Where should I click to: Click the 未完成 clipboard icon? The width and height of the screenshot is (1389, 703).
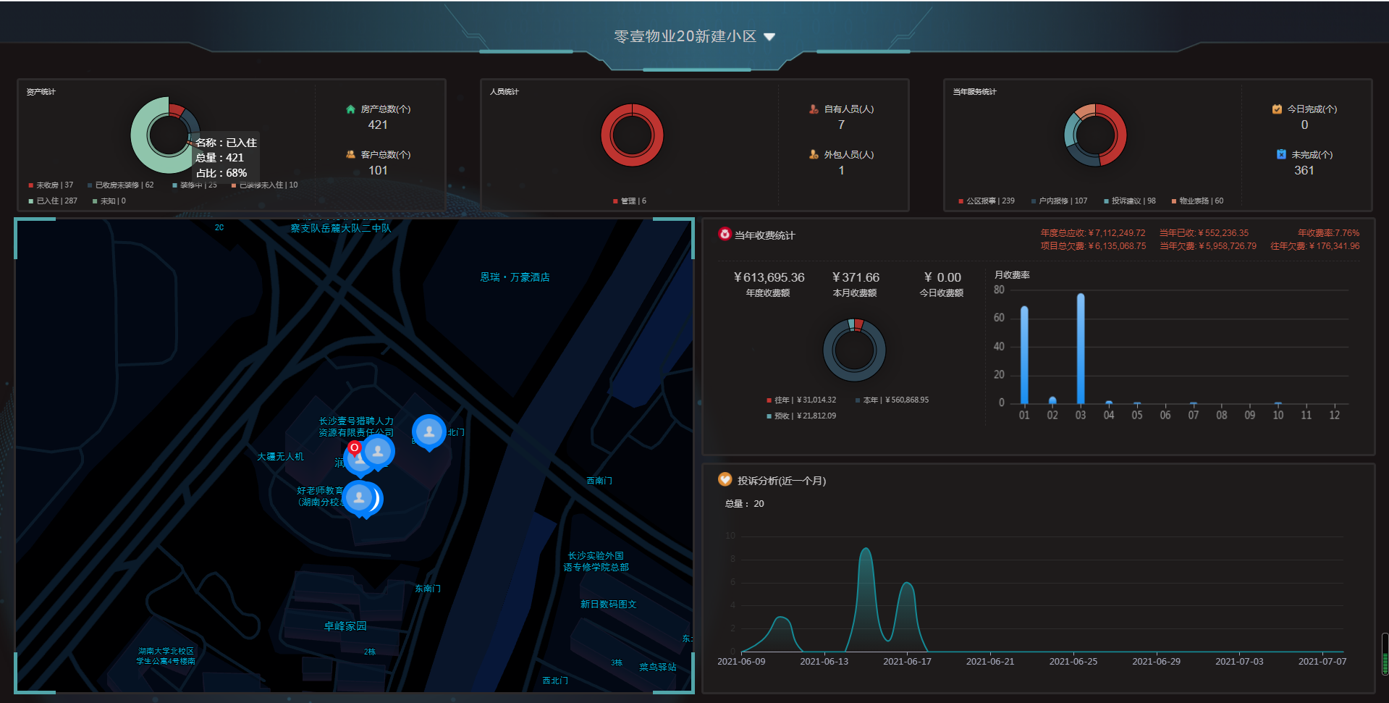(x=1281, y=155)
